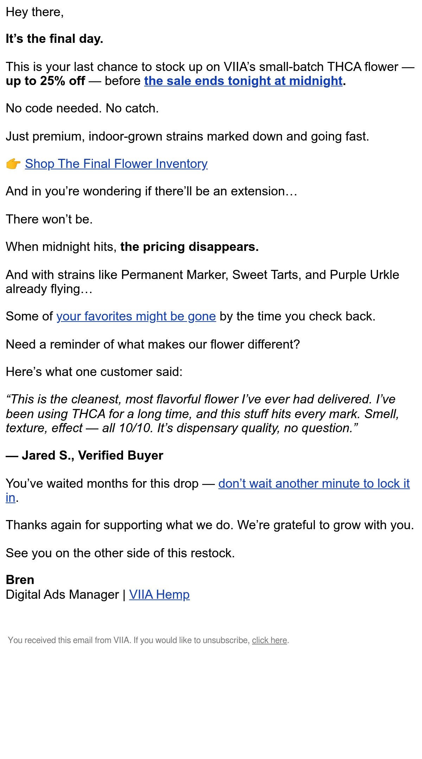Click 'See you on the other side' line
This screenshot has width=422, height=759.
pos(120,553)
